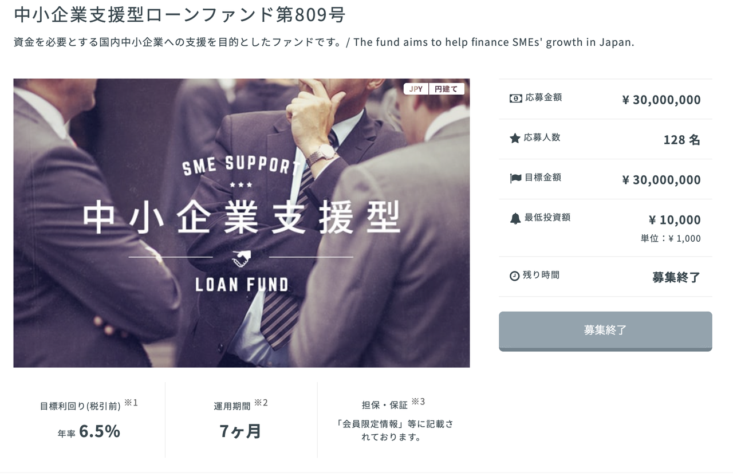Screen dimensions: 733x476
Task: Click the JPY currency badge
Action: coord(416,89)
